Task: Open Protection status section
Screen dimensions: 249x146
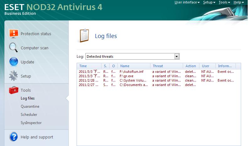Action: [x=36, y=34]
